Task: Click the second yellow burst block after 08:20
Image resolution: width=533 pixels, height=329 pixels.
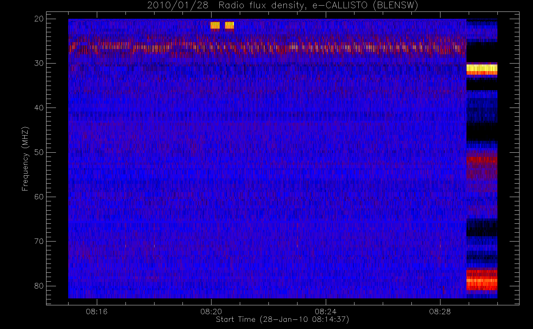Action: click(229, 25)
